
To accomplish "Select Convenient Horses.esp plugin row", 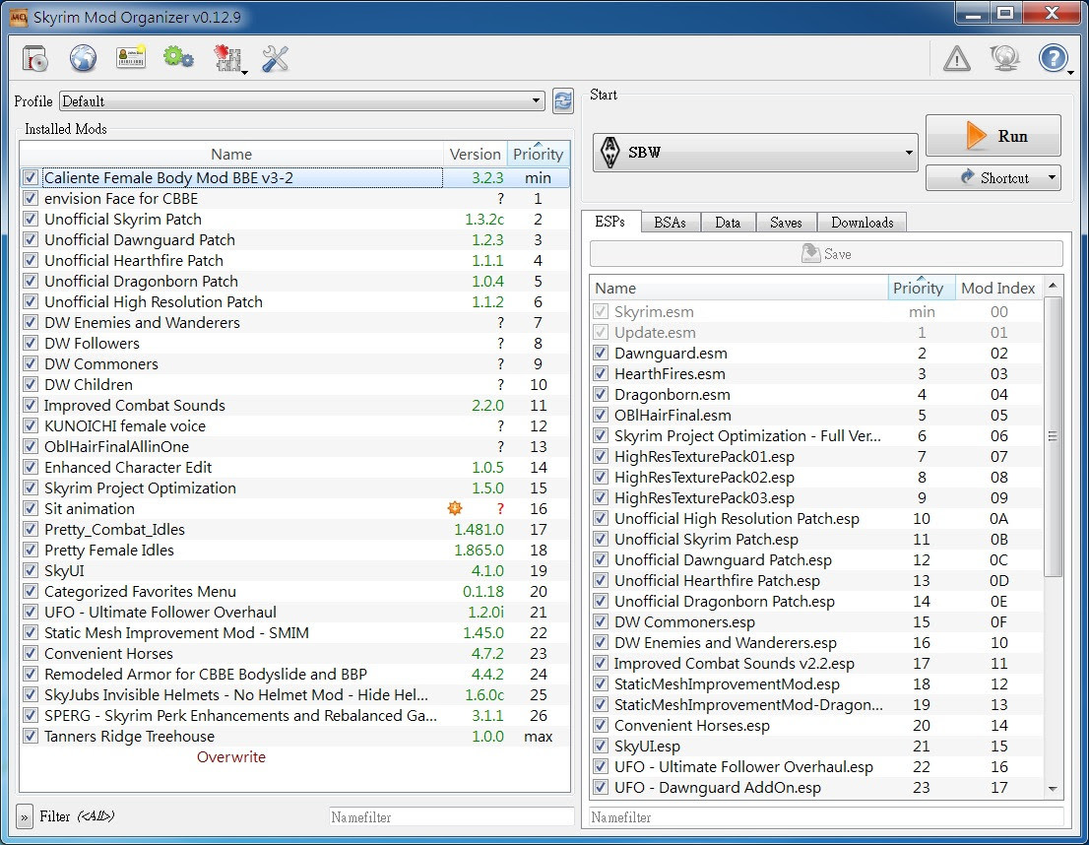I will (817, 726).
